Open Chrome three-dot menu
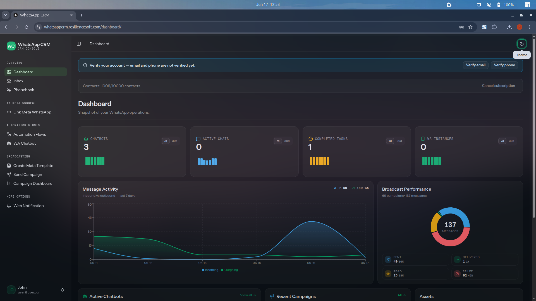Viewport: 536px width, 301px height. click(530, 27)
